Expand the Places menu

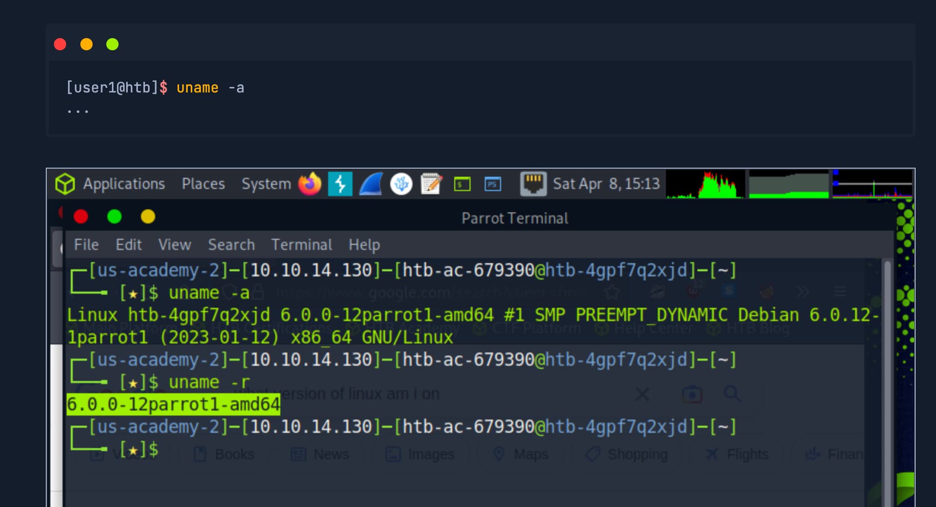click(203, 184)
